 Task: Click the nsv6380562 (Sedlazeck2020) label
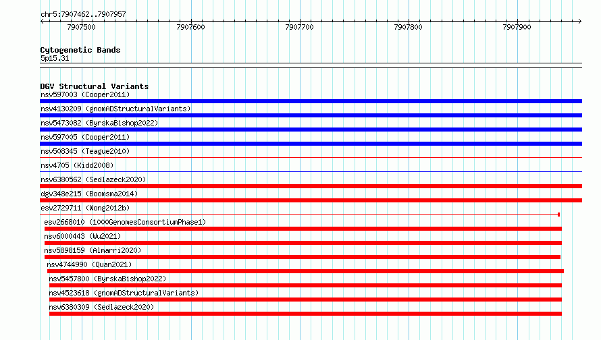(x=93, y=179)
